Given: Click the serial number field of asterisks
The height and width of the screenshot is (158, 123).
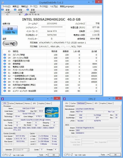Looking at the screenshot, I should [x=52, y=27].
